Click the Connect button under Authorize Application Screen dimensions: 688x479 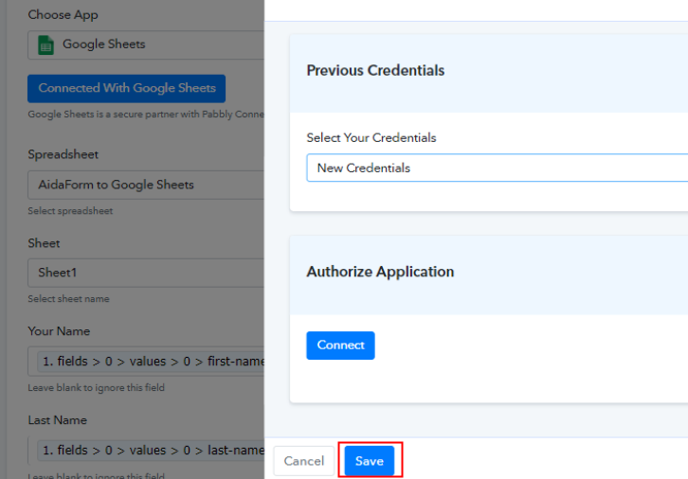click(x=340, y=346)
